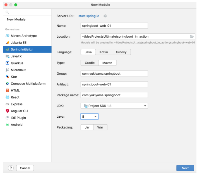The image size is (197, 174).
Task: Open help with question mark button
Action: (x=11, y=168)
